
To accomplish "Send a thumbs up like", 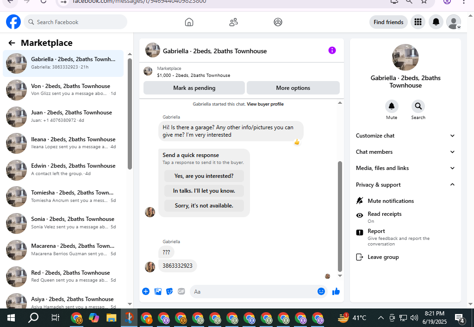I will click(336, 291).
